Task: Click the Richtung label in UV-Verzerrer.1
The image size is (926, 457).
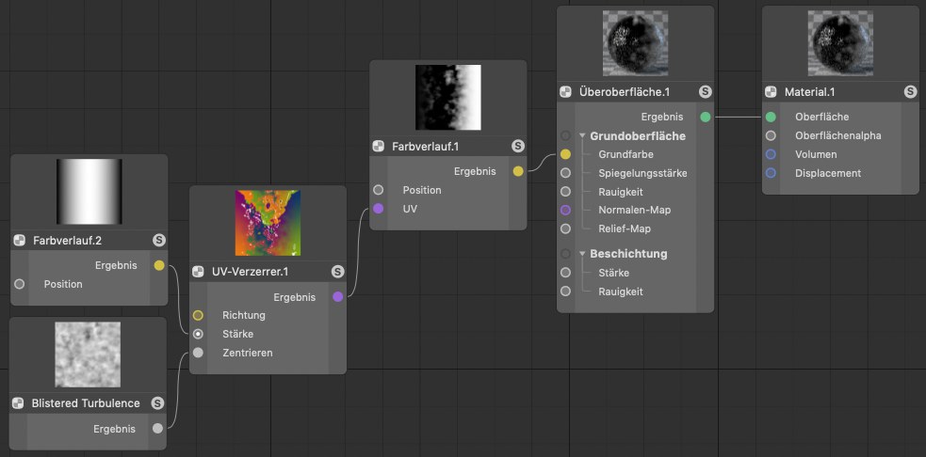Action: pyautogui.click(x=244, y=315)
